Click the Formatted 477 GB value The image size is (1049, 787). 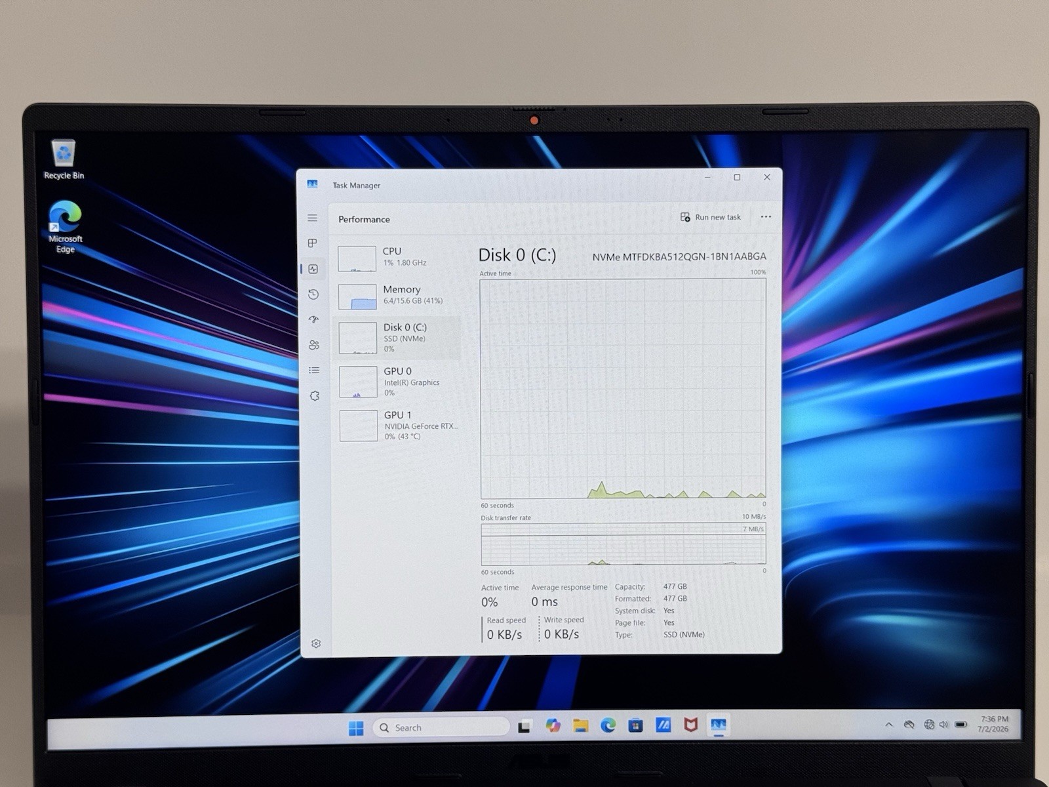[x=675, y=598]
